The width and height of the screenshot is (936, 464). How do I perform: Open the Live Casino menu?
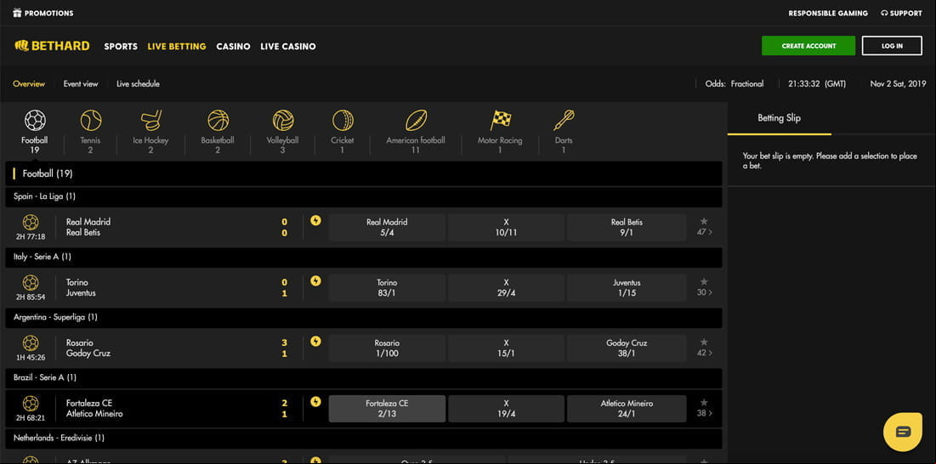287,47
